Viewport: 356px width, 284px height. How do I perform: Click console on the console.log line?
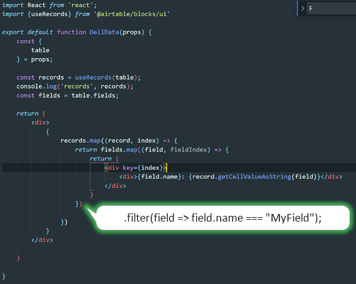point(29,87)
